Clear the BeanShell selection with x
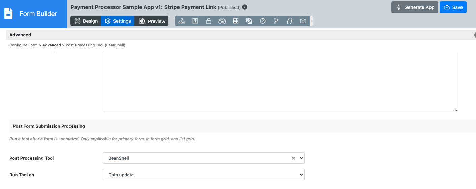The height and width of the screenshot is (189, 476). (293, 158)
